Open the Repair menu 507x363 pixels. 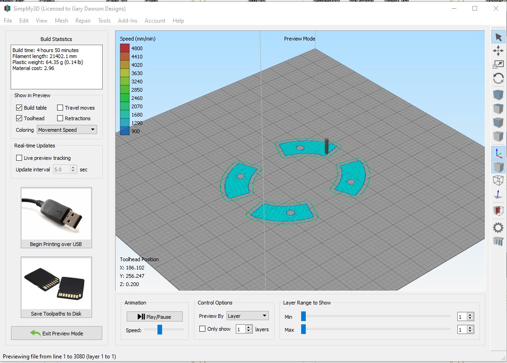(x=83, y=21)
